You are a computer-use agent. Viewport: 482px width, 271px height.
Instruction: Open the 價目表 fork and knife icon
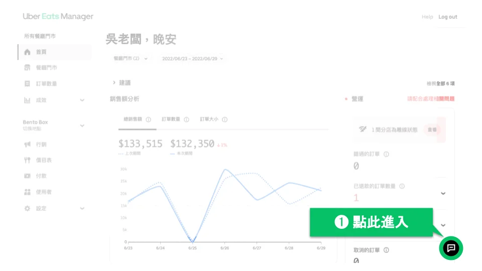(28, 160)
